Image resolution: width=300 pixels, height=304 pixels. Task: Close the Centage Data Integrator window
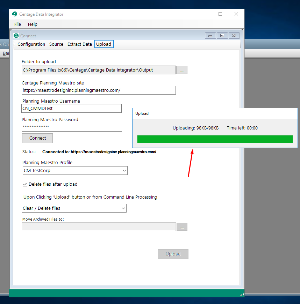236,14
